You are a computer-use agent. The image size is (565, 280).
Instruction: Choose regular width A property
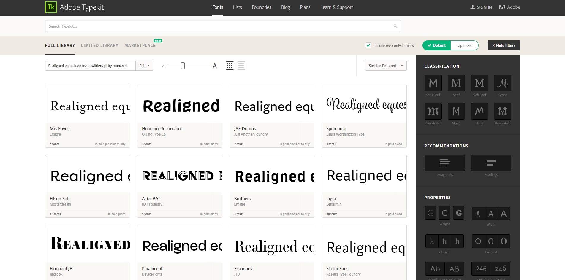(x=491, y=214)
